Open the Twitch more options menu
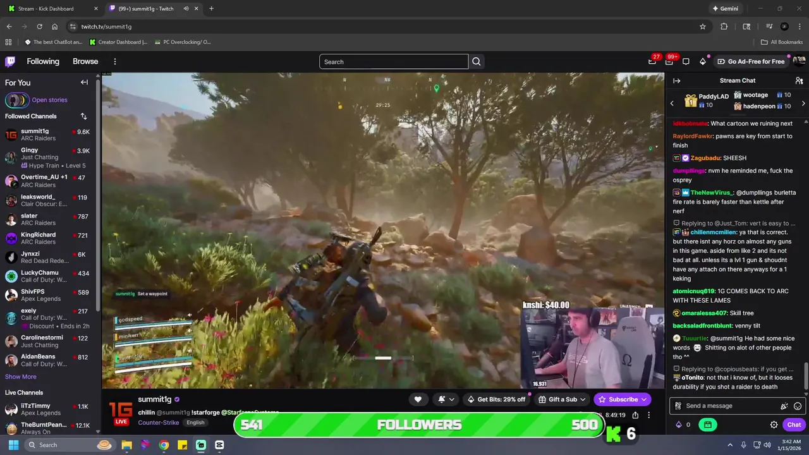 pos(115,61)
